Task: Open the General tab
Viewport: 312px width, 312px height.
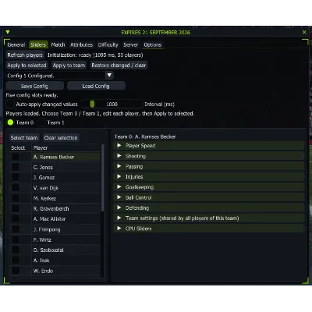Action: pos(16,44)
